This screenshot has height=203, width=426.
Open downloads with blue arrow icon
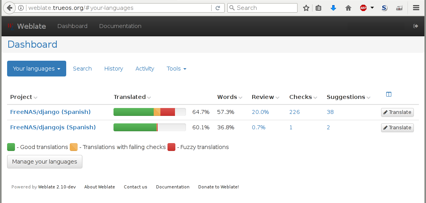333,8
